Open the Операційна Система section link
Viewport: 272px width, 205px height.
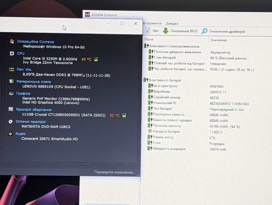click(35, 42)
